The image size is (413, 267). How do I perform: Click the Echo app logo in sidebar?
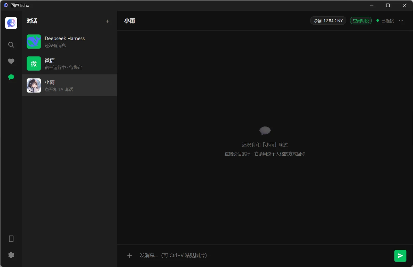(x=11, y=23)
